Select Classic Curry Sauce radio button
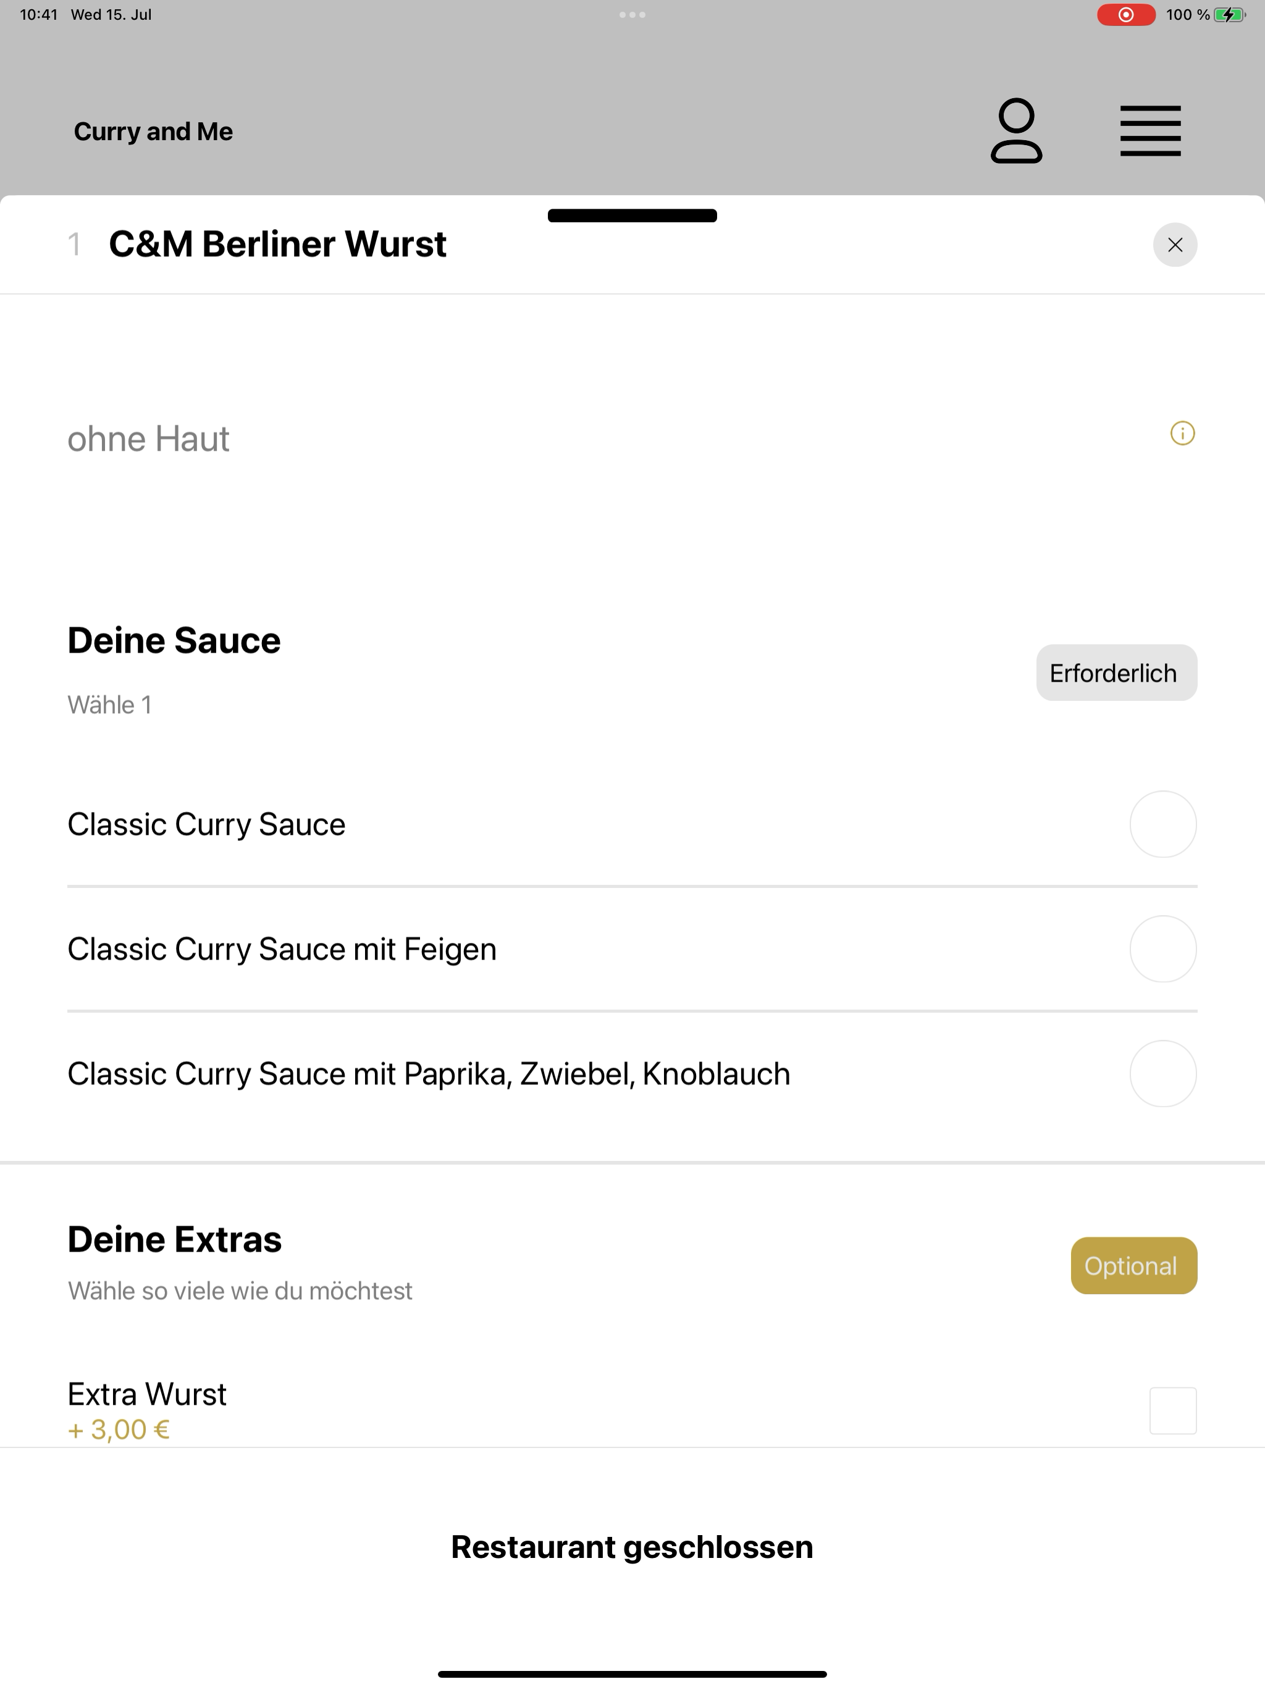This screenshot has height=1687, width=1265. [1162, 824]
